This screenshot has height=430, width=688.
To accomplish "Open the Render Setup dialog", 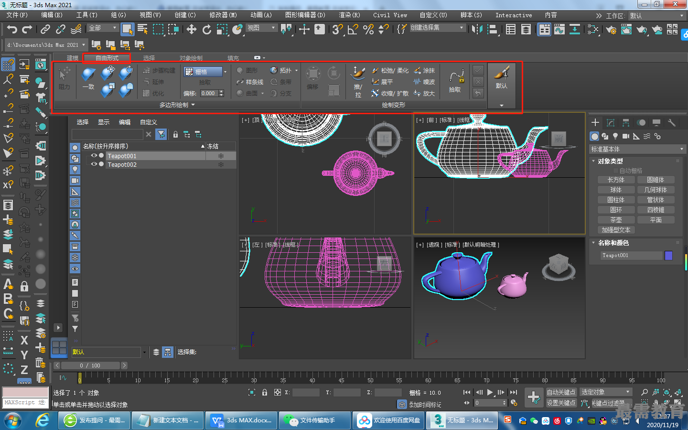I will [x=611, y=30].
